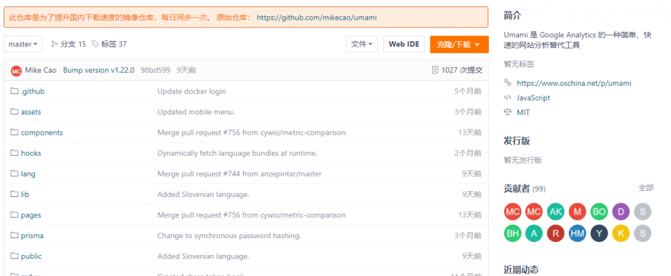View the 15 branches (分支)
Viewport: 671px width, 276px height.
coord(73,44)
